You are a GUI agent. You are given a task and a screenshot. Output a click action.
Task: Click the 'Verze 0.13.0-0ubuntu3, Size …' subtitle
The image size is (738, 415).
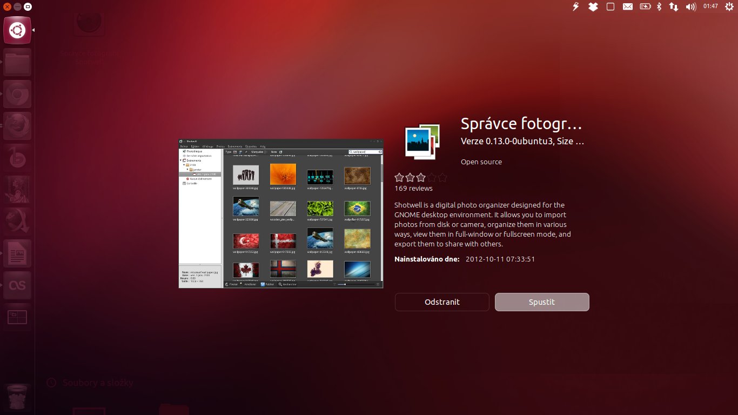[522, 142]
